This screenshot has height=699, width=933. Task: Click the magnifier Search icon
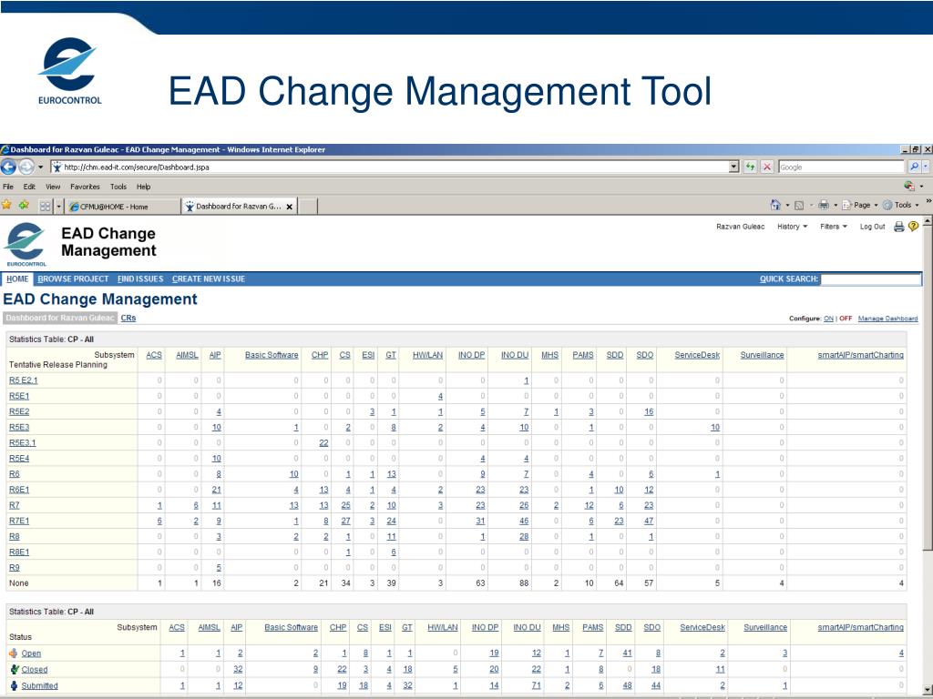(x=914, y=167)
